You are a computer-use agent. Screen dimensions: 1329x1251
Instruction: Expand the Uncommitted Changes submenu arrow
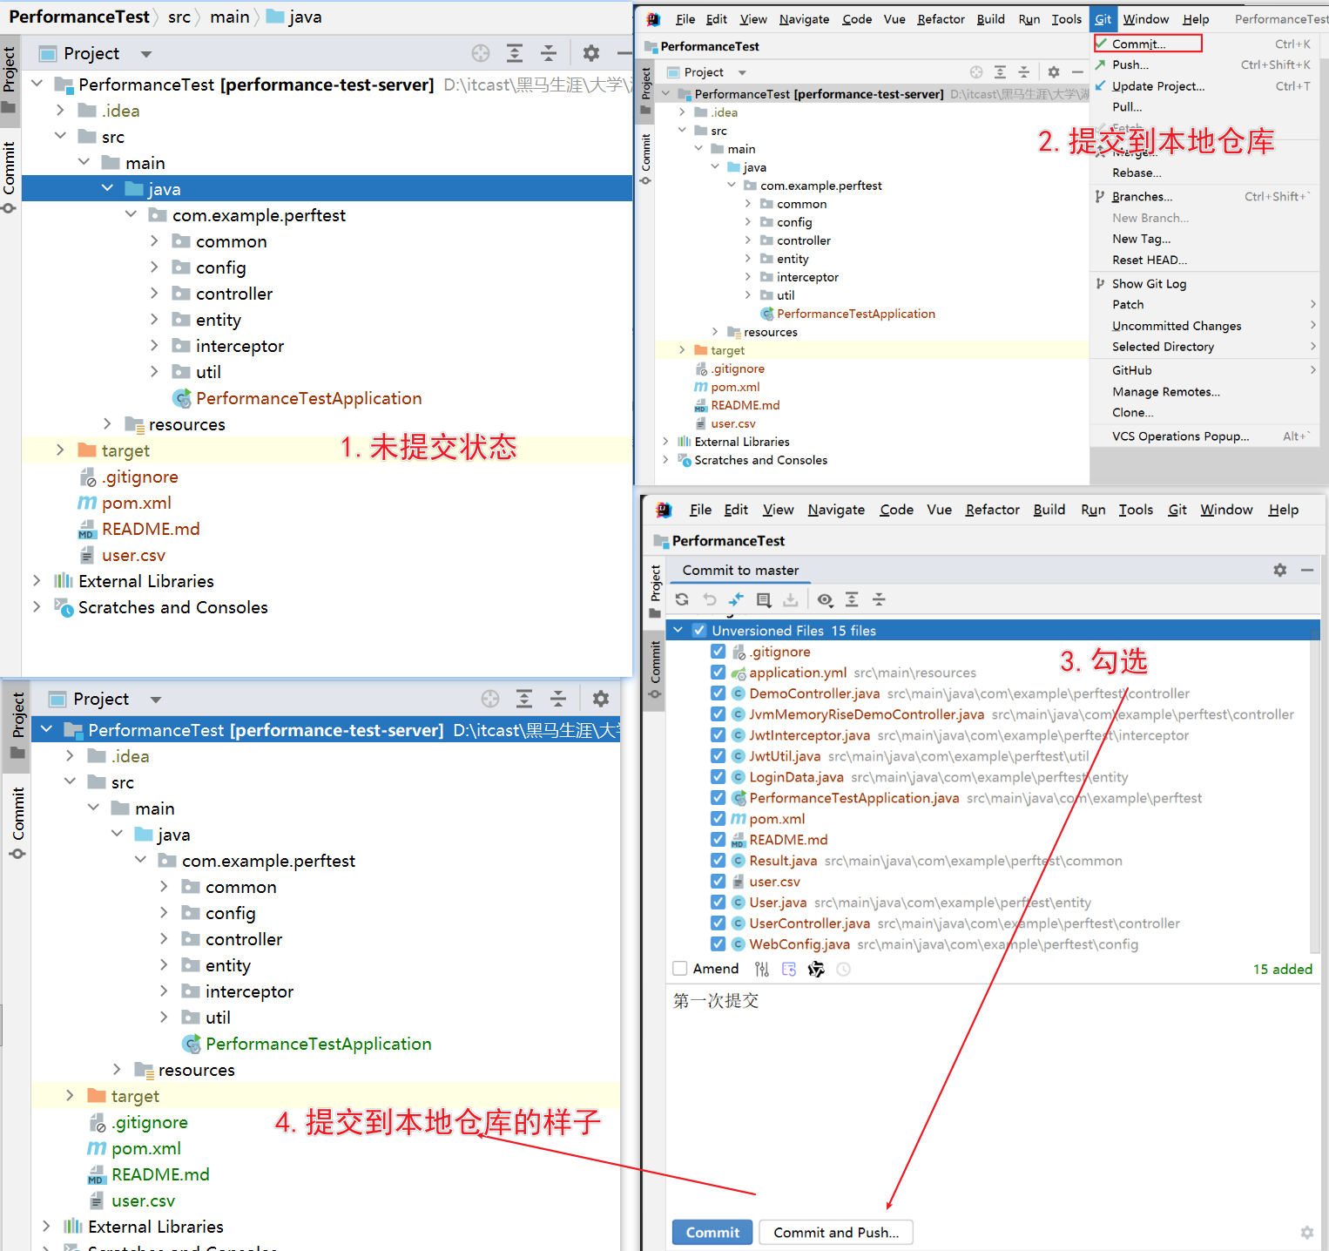point(1313,325)
